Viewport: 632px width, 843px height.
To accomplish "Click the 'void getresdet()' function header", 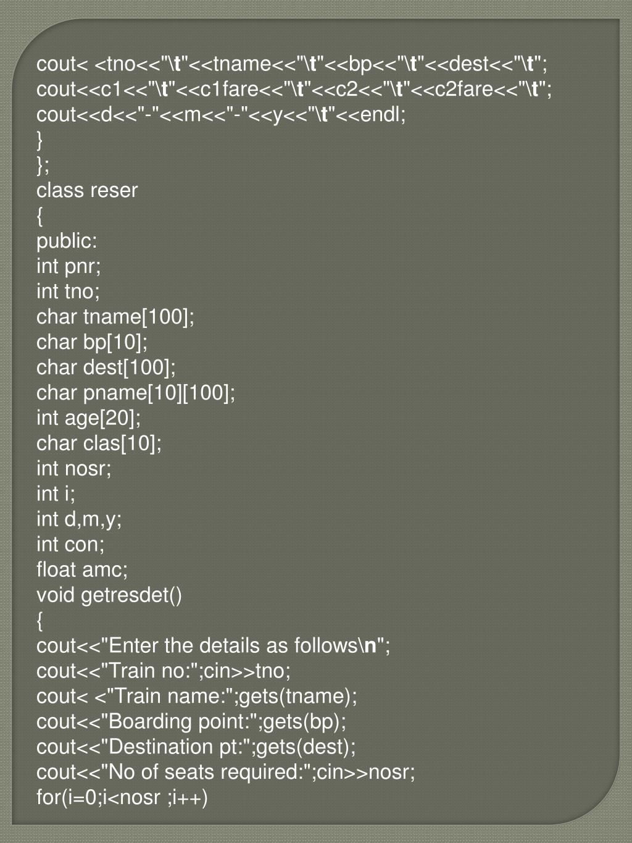I will pos(109,595).
